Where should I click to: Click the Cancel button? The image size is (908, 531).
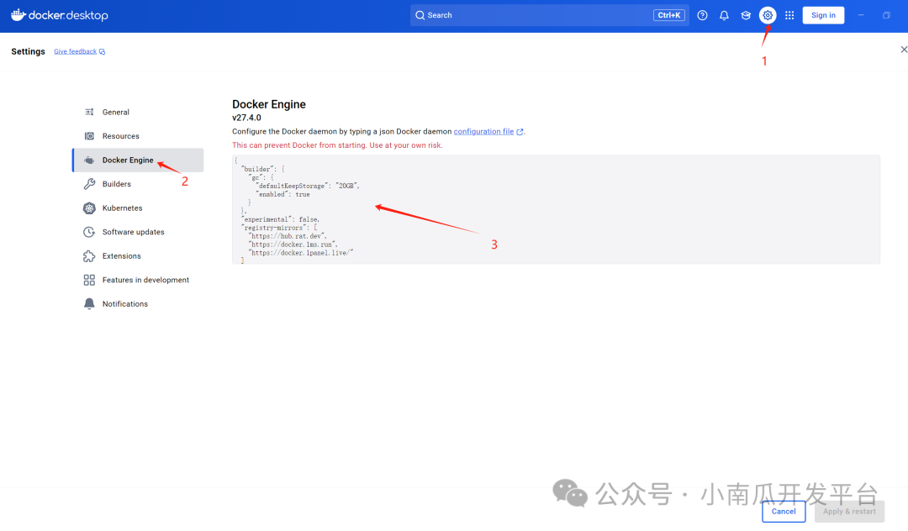click(x=784, y=512)
